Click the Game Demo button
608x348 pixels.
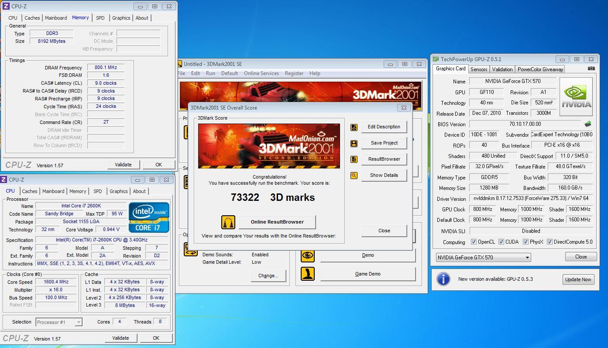point(368,274)
